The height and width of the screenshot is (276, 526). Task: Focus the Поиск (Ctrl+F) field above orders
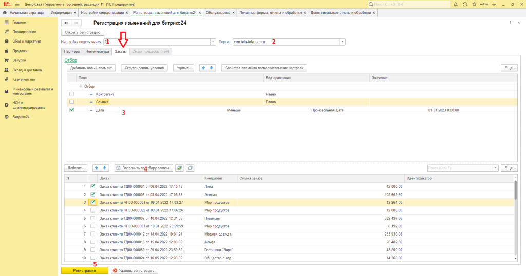pyautogui.click(x=460, y=168)
